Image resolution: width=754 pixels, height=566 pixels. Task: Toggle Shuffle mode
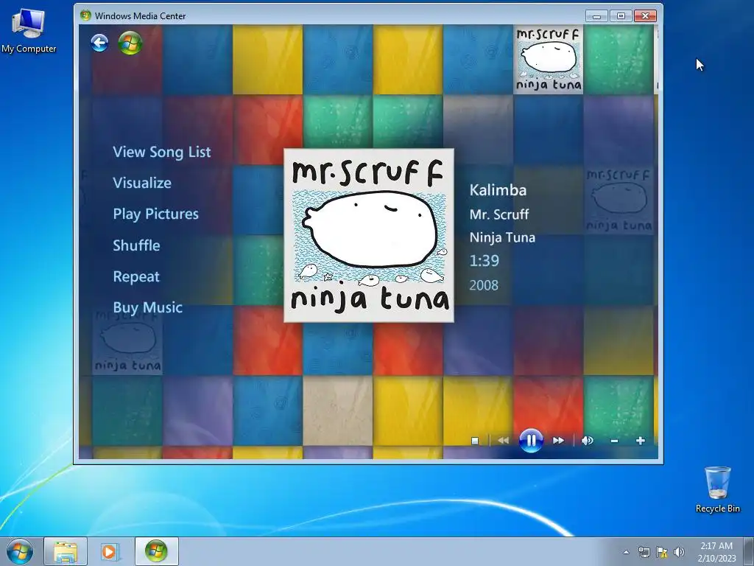tap(136, 245)
